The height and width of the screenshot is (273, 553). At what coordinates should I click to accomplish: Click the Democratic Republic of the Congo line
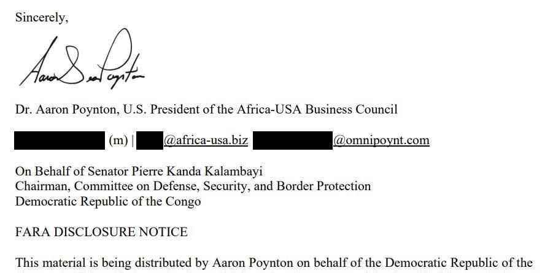click(x=108, y=201)
